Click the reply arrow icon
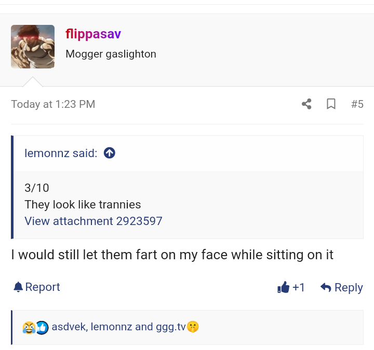The width and height of the screenshot is (374, 350). (326, 287)
